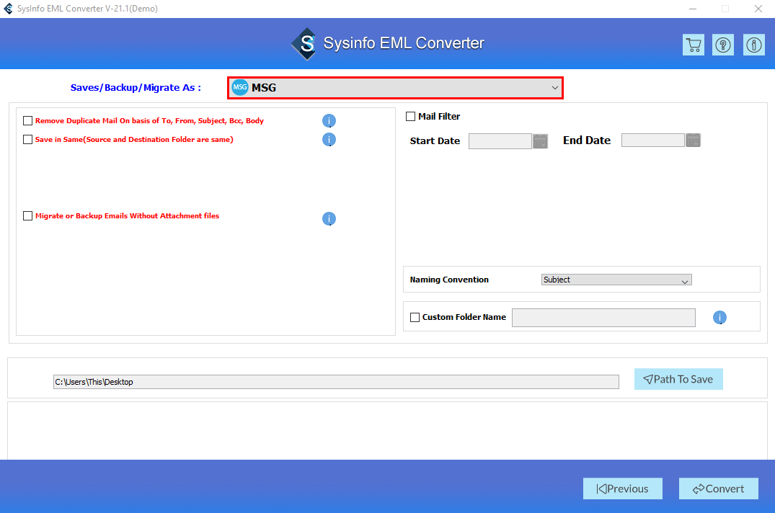Click info icon beside Remove Duplicate Mail option

(329, 120)
